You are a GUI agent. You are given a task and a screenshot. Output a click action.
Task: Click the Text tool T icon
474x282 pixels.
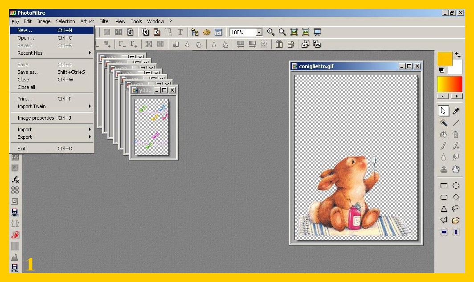180,32
